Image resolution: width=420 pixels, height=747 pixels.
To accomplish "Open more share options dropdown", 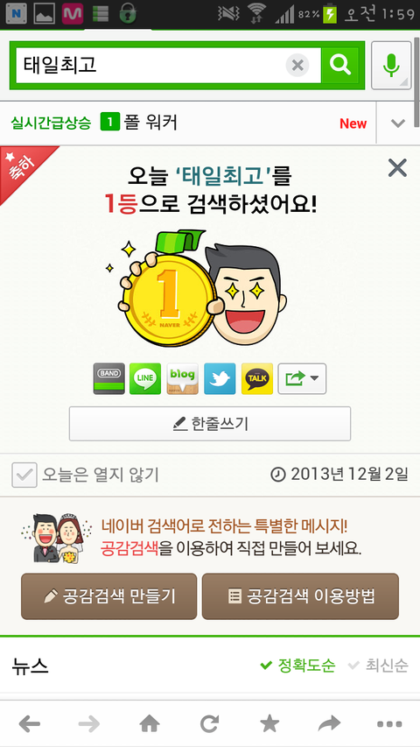I will [302, 378].
